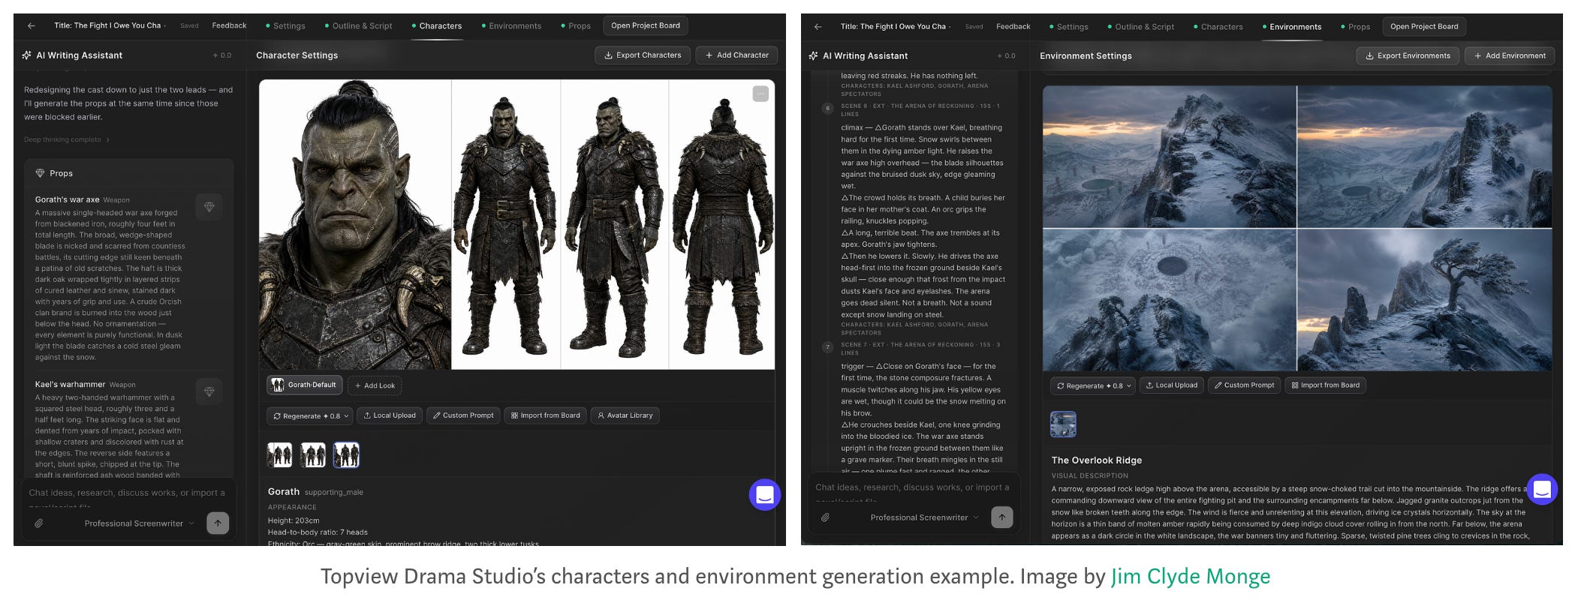The width and height of the screenshot is (1578, 609).
Task: Click the AI Writing Assistant sparkle icon, Characters screenshot
Action: coord(27,55)
